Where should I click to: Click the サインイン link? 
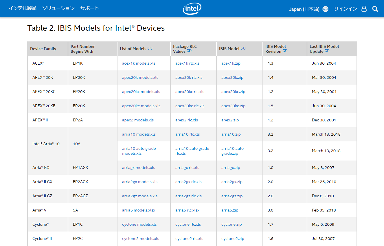point(346,9)
